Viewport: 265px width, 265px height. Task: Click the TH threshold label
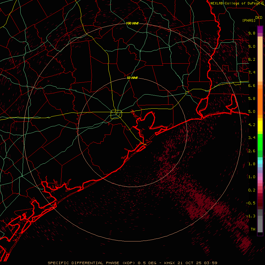click(x=253, y=229)
